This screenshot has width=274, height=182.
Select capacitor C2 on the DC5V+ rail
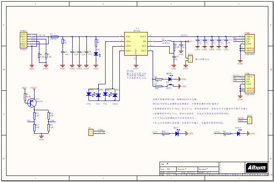205,40
